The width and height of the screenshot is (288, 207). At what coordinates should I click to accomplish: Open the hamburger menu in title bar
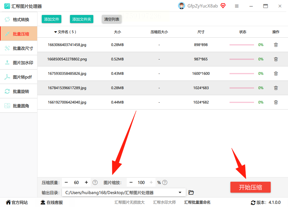tap(237, 6)
